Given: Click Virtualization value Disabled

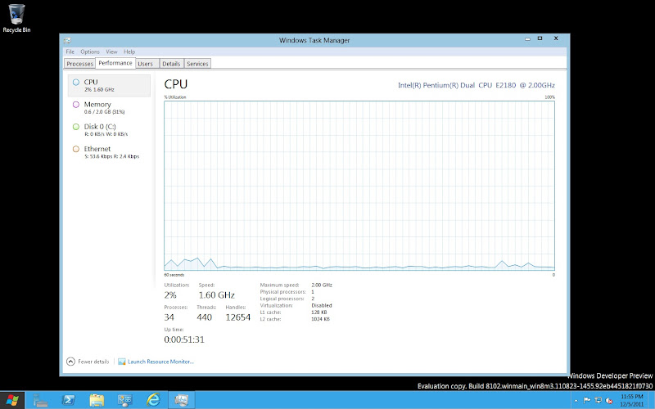Looking at the screenshot, I should [x=322, y=305].
